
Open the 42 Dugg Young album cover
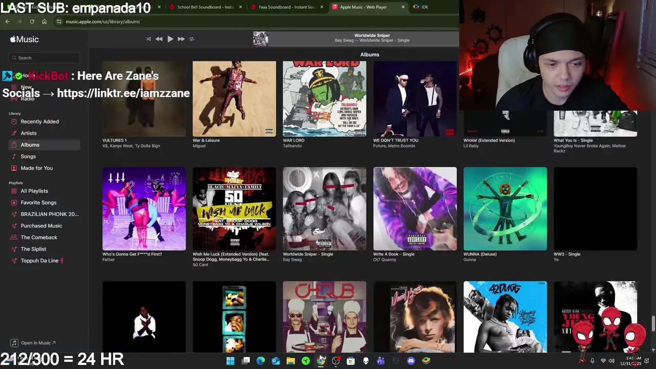coord(505,317)
